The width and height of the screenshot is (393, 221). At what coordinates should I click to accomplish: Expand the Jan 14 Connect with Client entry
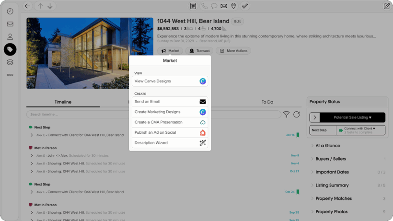[32, 135]
